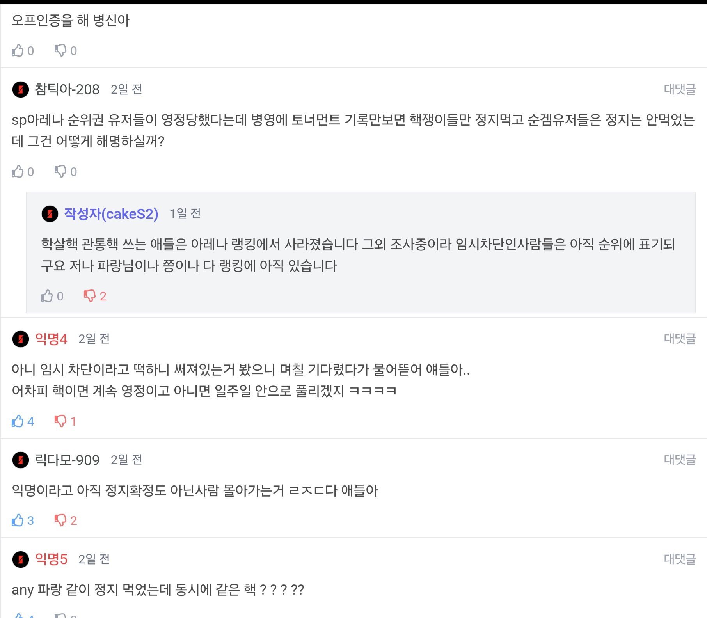Dislike the 참틱아-208 comment
The width and height of the screenshot is (707, 618).
point(60,171)
